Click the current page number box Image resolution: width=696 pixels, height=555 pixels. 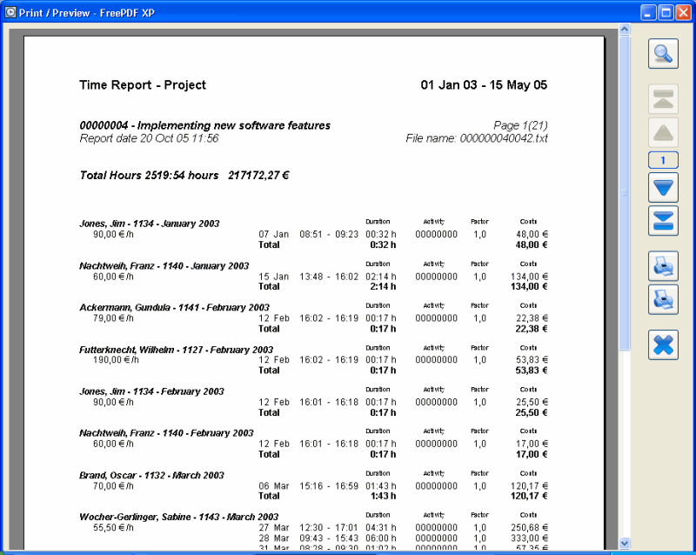click(663, 160)
